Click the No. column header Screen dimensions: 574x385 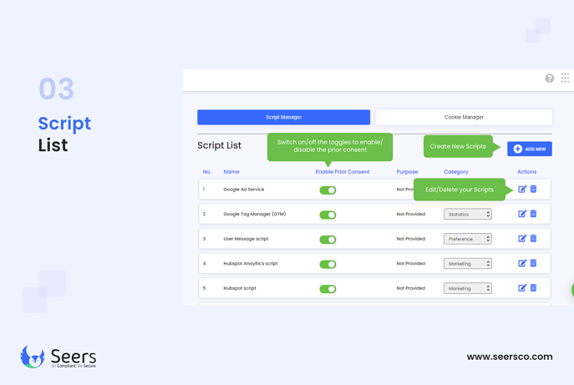point(207,172)
